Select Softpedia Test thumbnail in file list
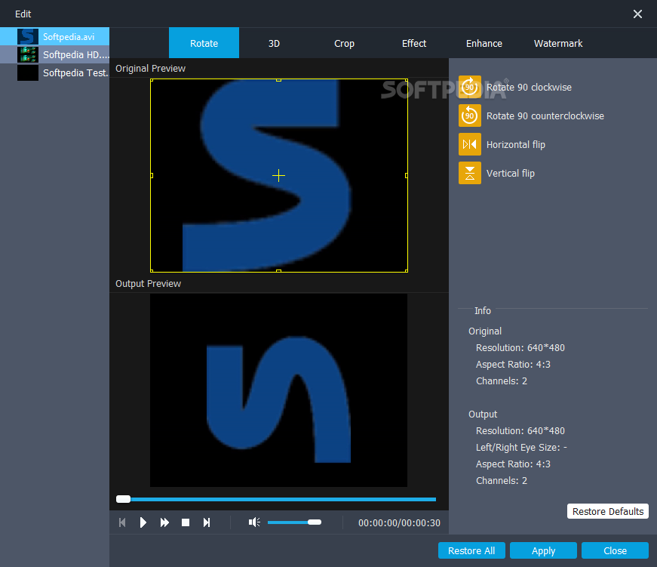Screen dimensions: 657x567 [x=28, y=72]
